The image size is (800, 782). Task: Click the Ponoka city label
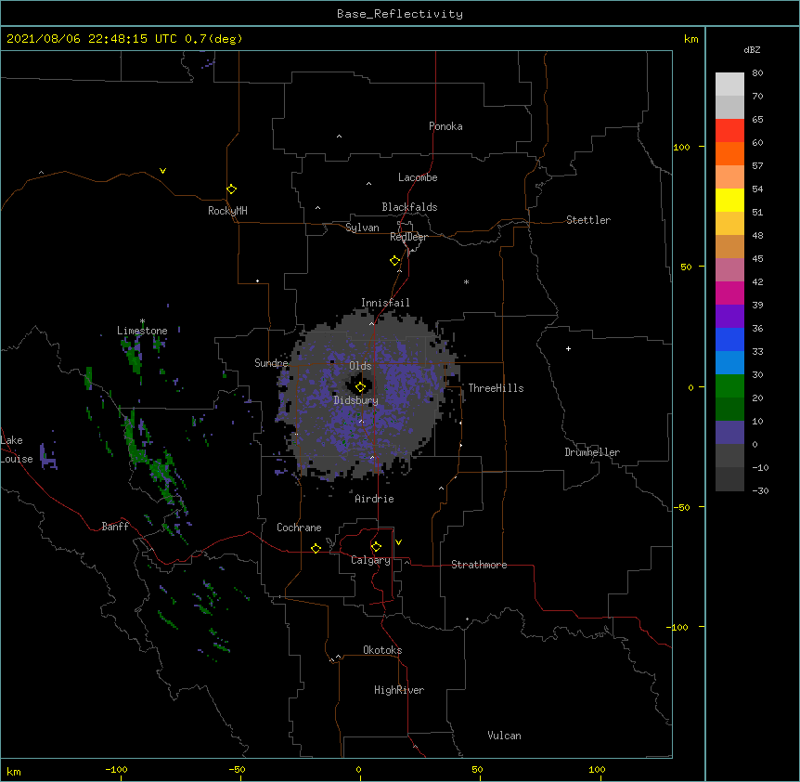pos(445,126)
